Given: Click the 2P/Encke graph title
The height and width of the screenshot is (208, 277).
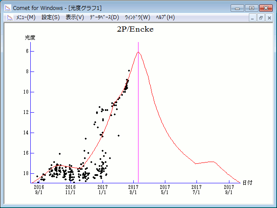Looking at the screenshot, I should [x=135, y=29].
